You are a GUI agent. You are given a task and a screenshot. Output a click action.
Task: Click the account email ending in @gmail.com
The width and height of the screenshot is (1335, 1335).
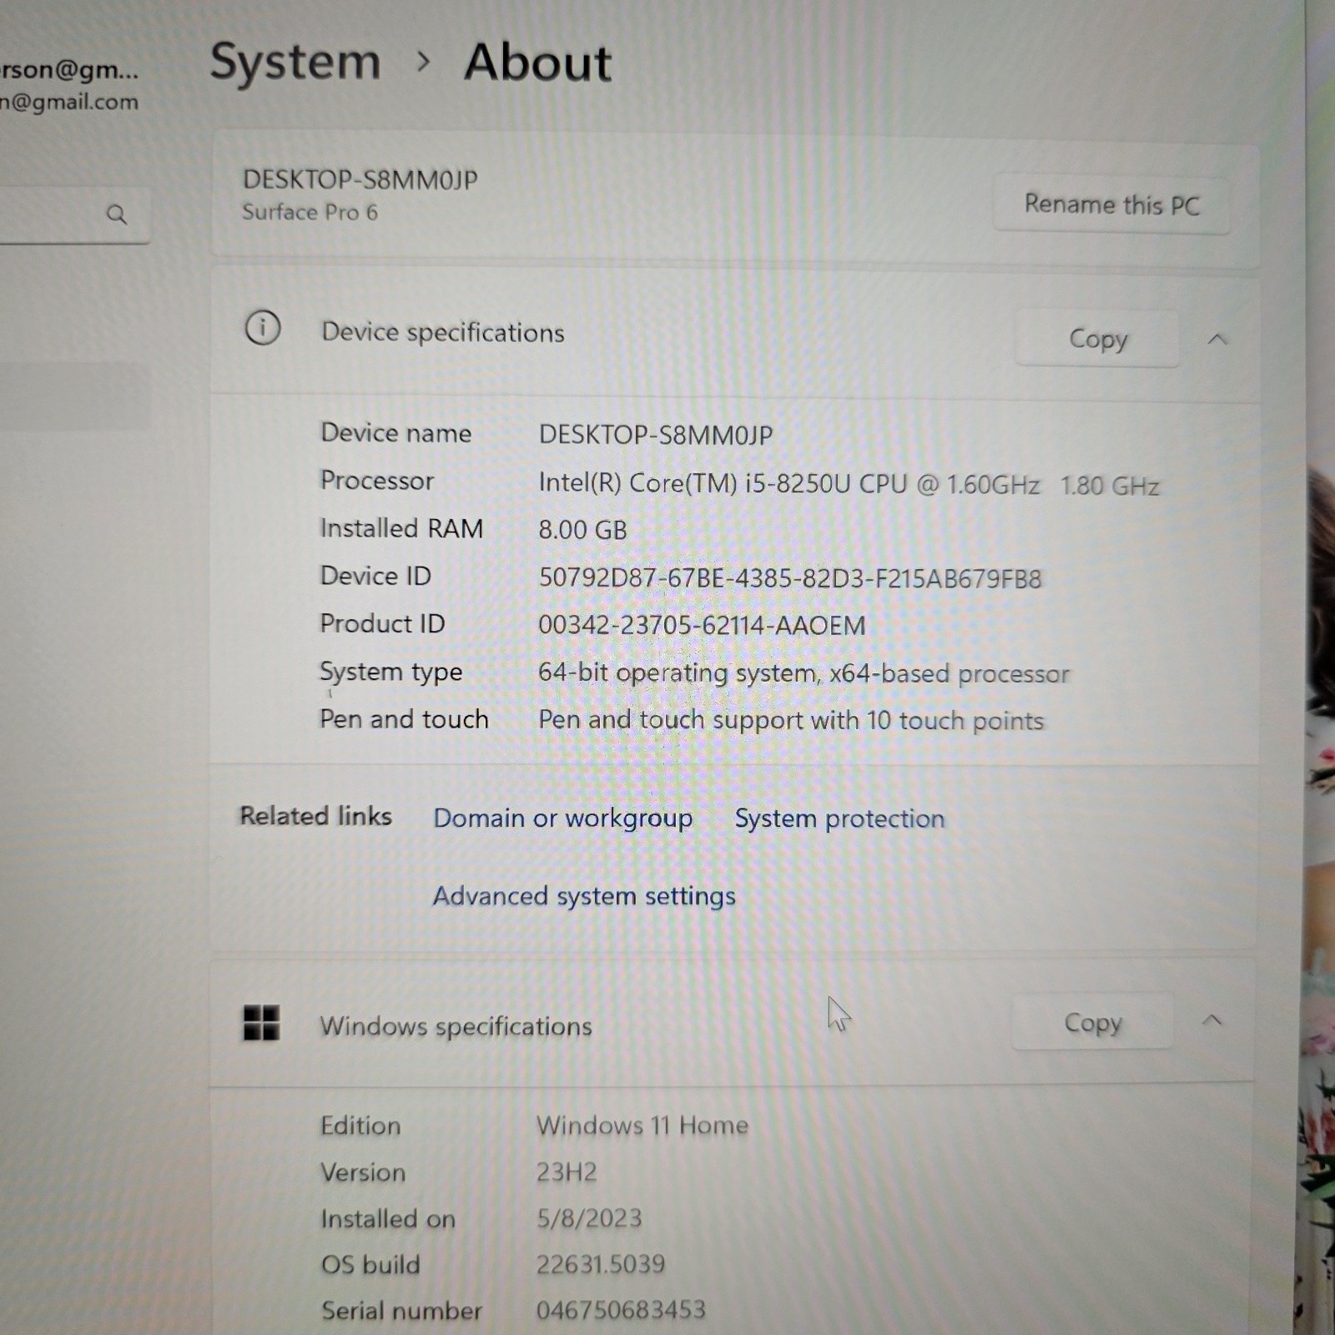69,103
